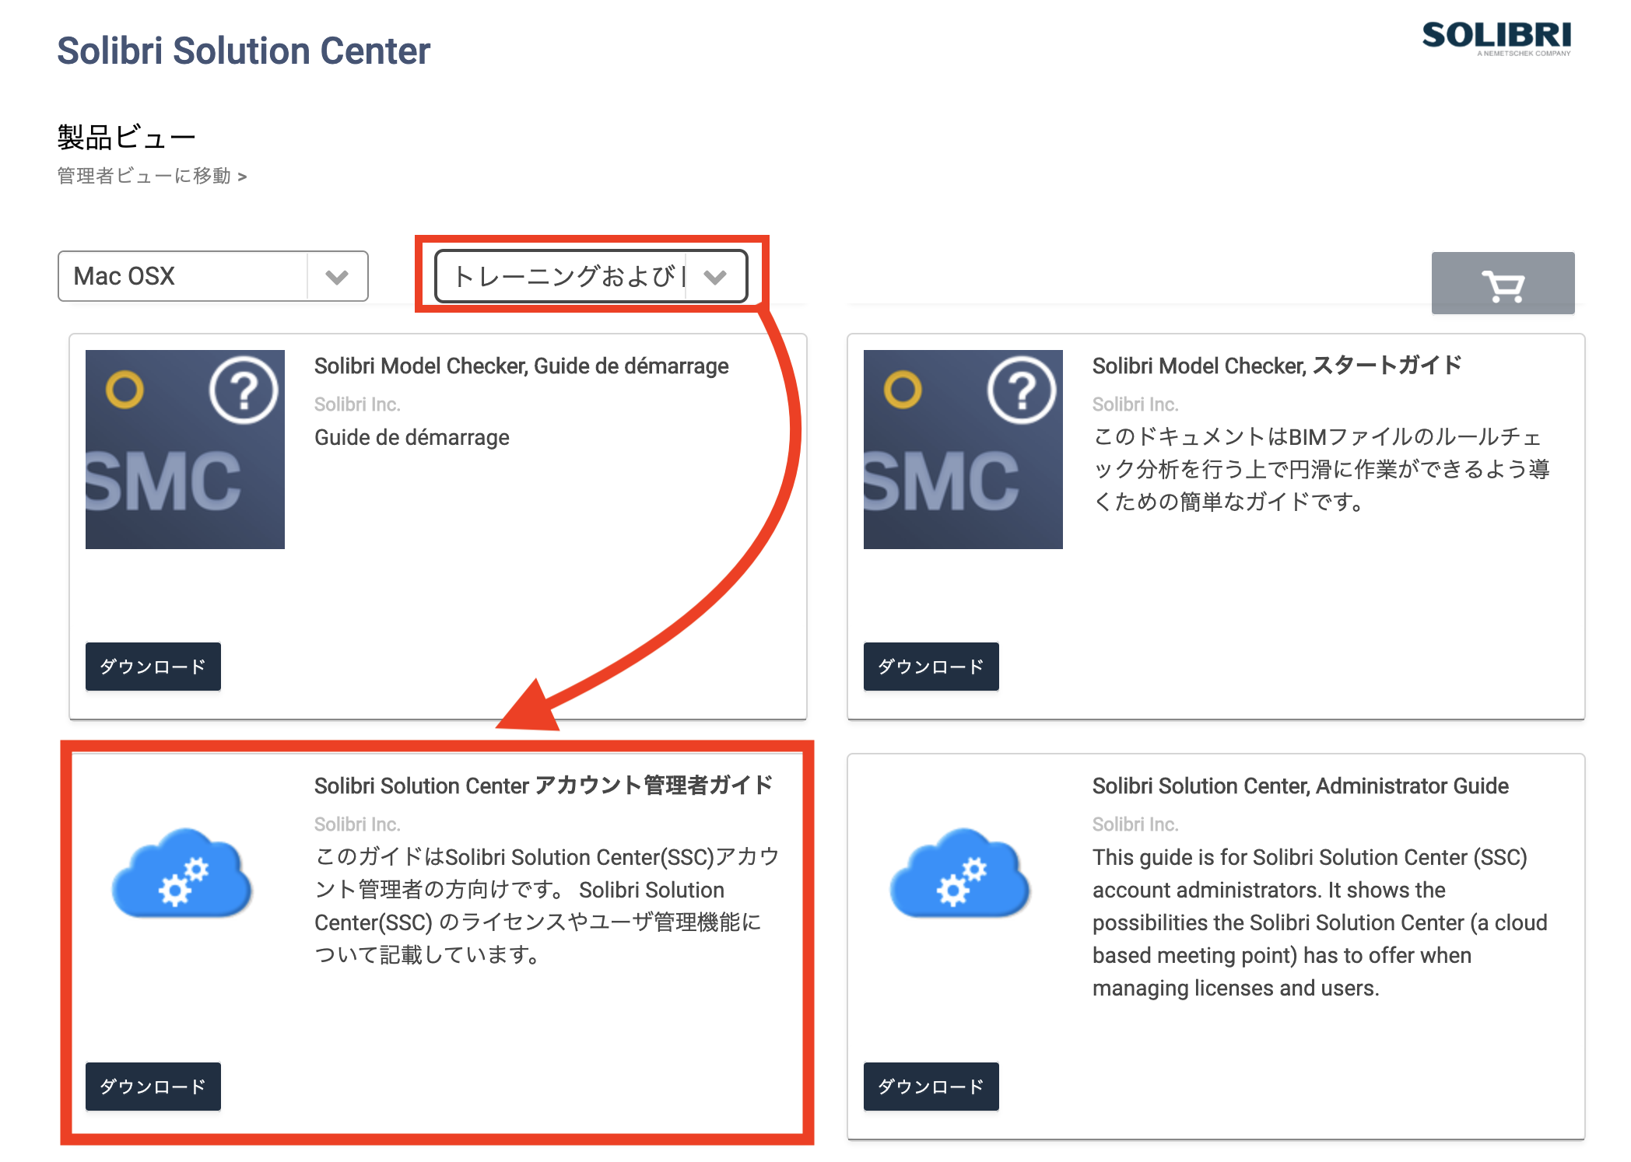1631x1162 pixels.
Task: Open the Mac OSX platform selector
Action: pyautogui.click(x=212, y=276)
